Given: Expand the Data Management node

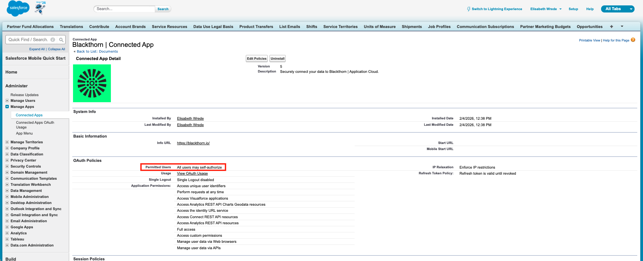Looking at the screenshot, I should tap(7, 191).
